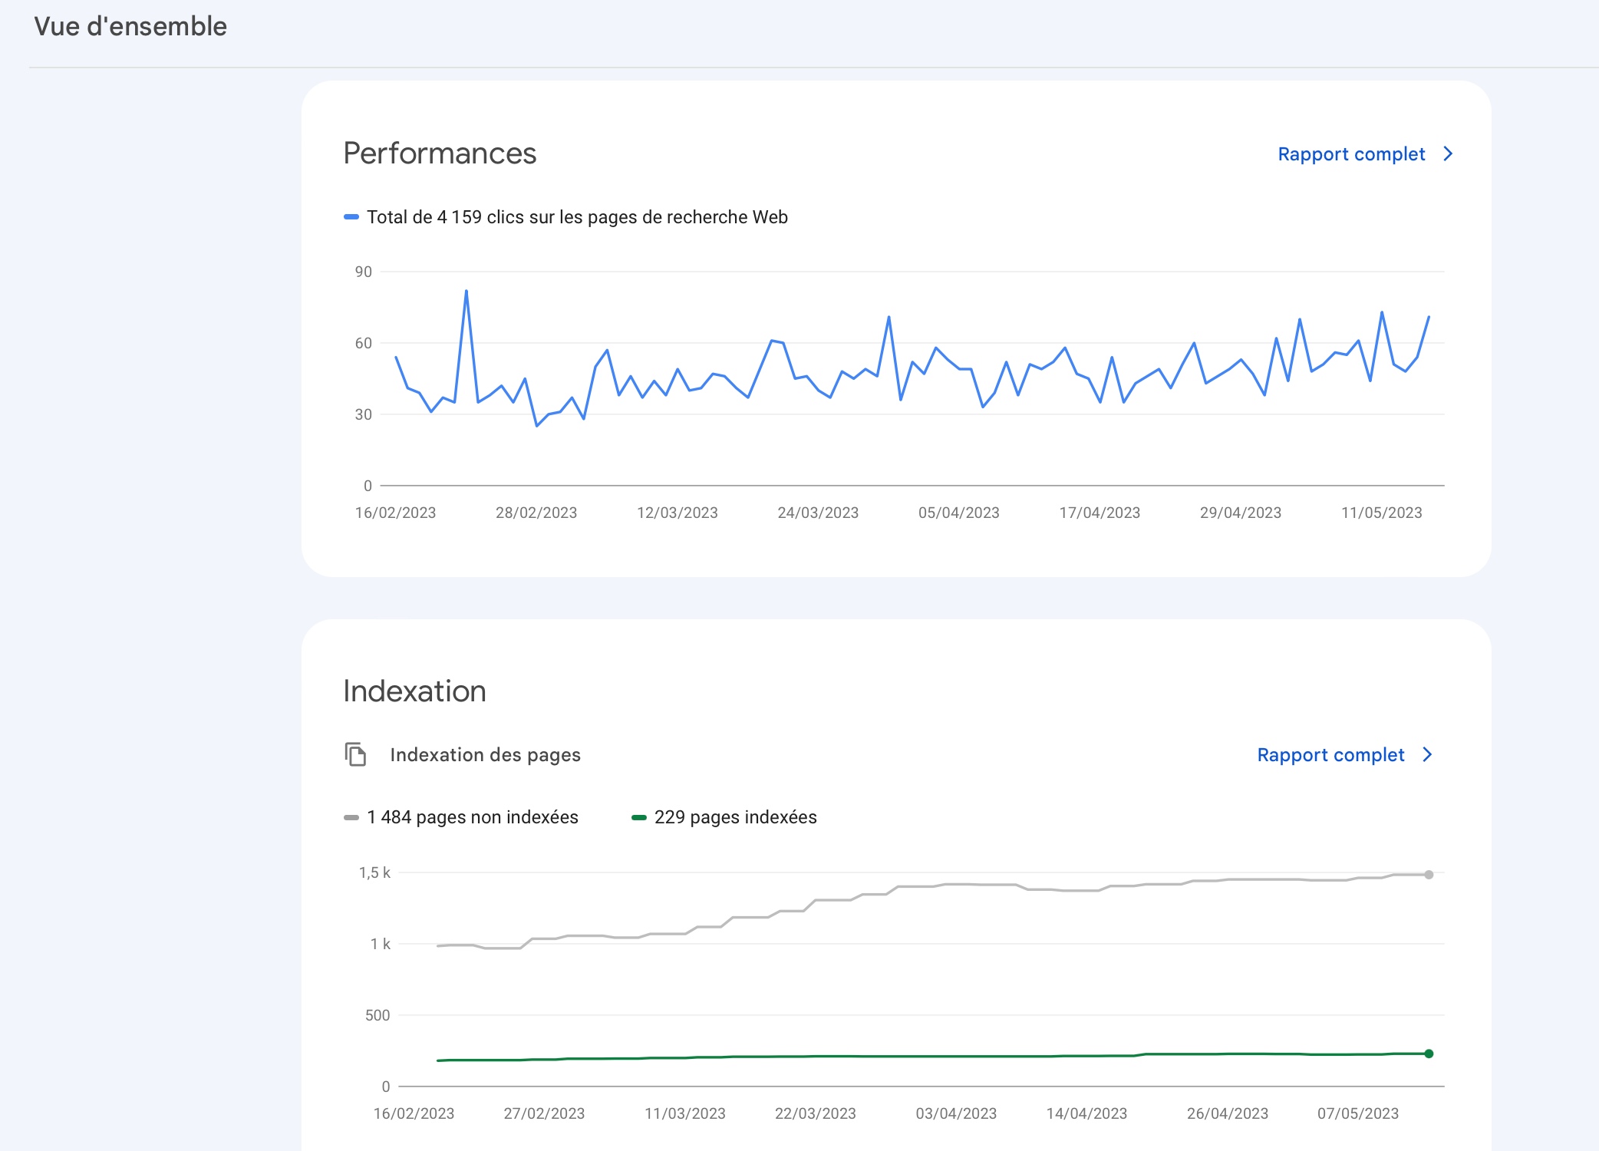The width and height of the screenshot is (1599, 1151).
Task: Click the '1 484 pages non indexées' legend
Action: click(x=473, y=817)
